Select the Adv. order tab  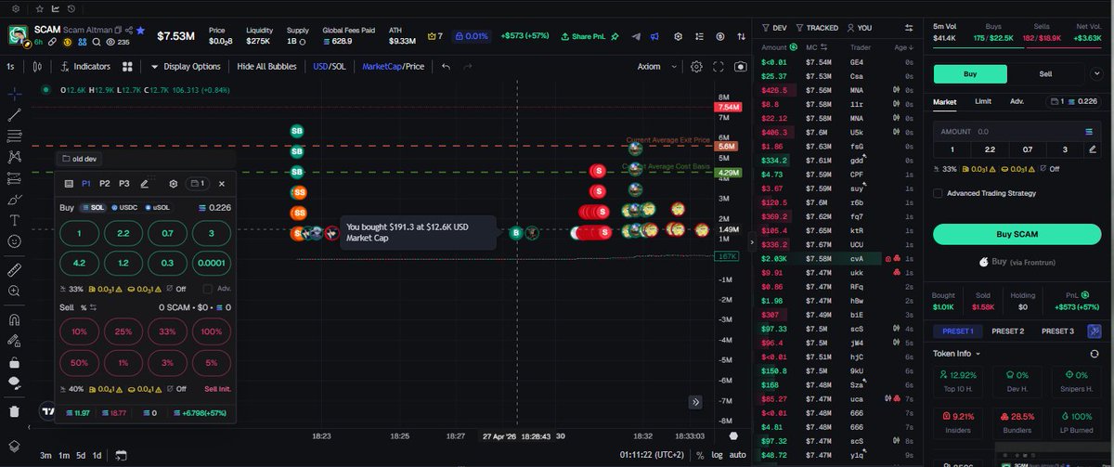[x=1017, y=101]
